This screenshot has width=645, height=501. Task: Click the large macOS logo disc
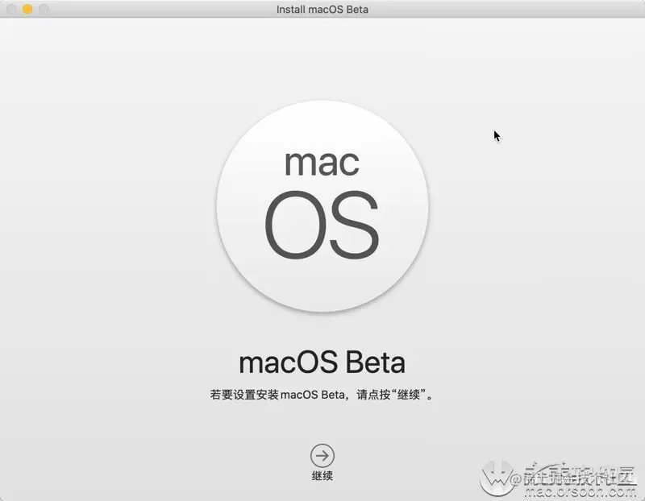[322, 205]
